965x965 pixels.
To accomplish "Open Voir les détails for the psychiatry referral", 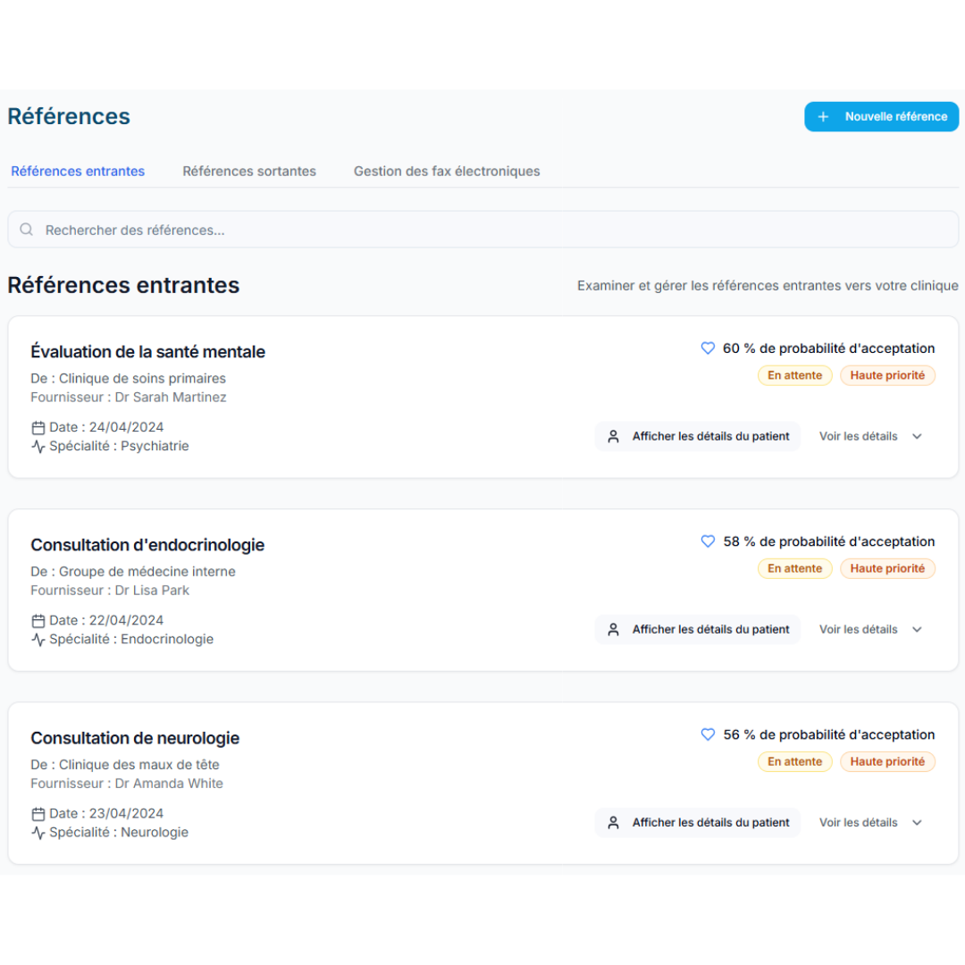I will [870, 436].
